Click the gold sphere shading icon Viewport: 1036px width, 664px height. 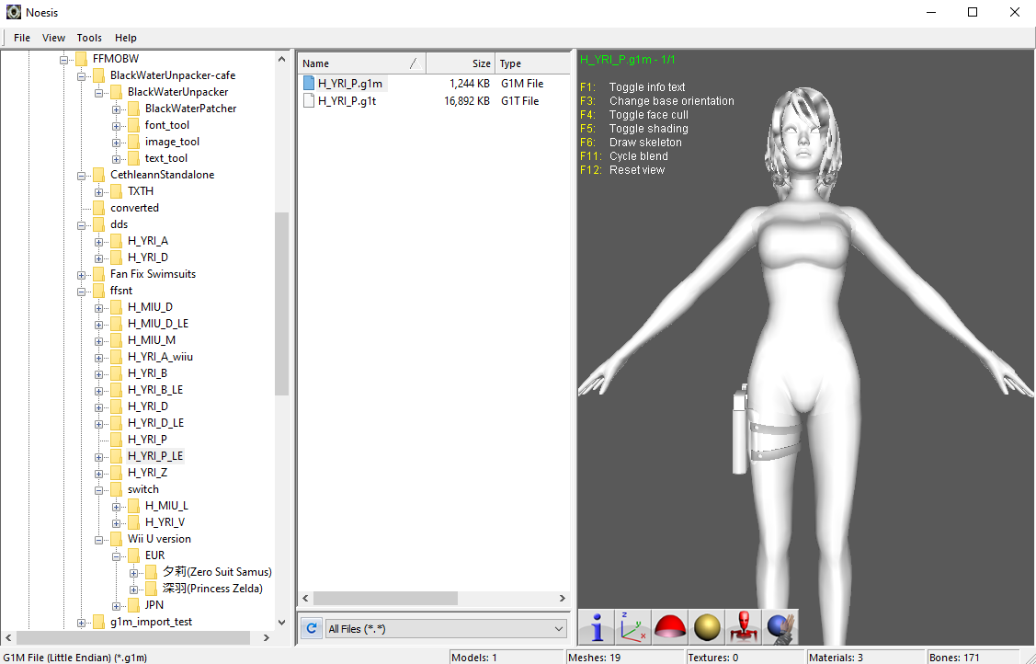coord(706,627)
